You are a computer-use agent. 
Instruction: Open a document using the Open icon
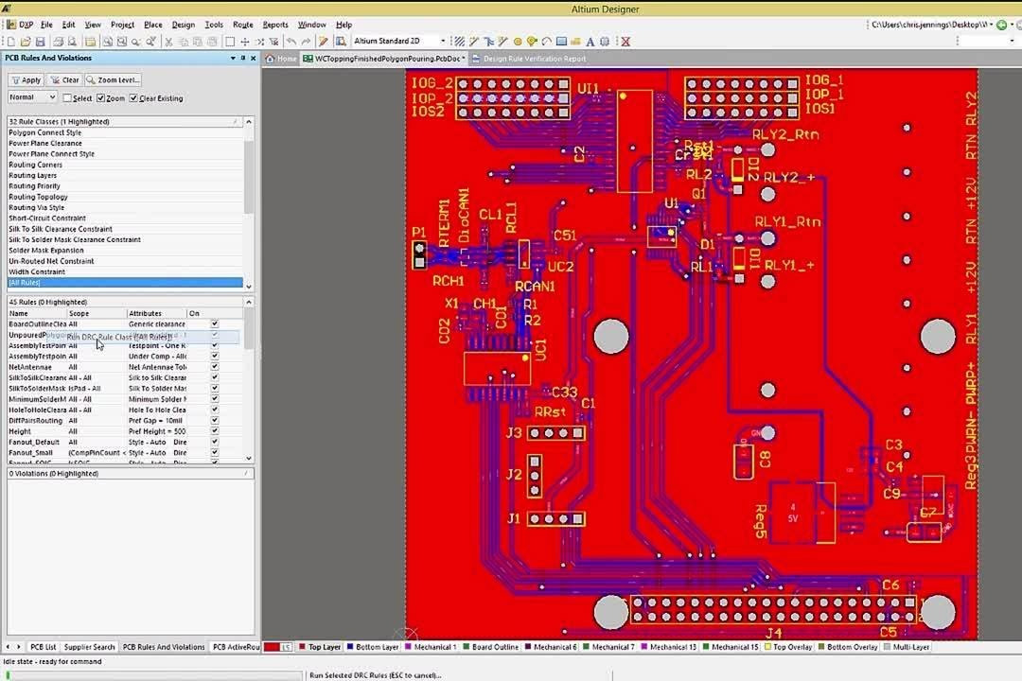(x=25, y=41)
